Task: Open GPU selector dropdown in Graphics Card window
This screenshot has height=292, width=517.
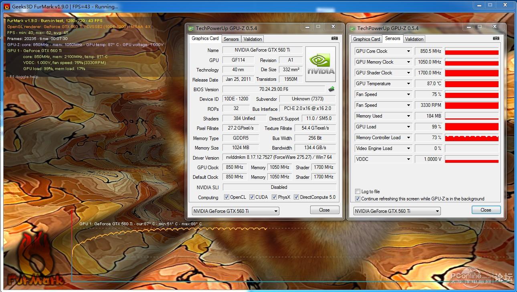Action: tap(236, 211)
